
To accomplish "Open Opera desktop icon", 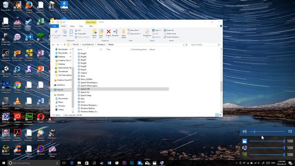I will [41, 118].
